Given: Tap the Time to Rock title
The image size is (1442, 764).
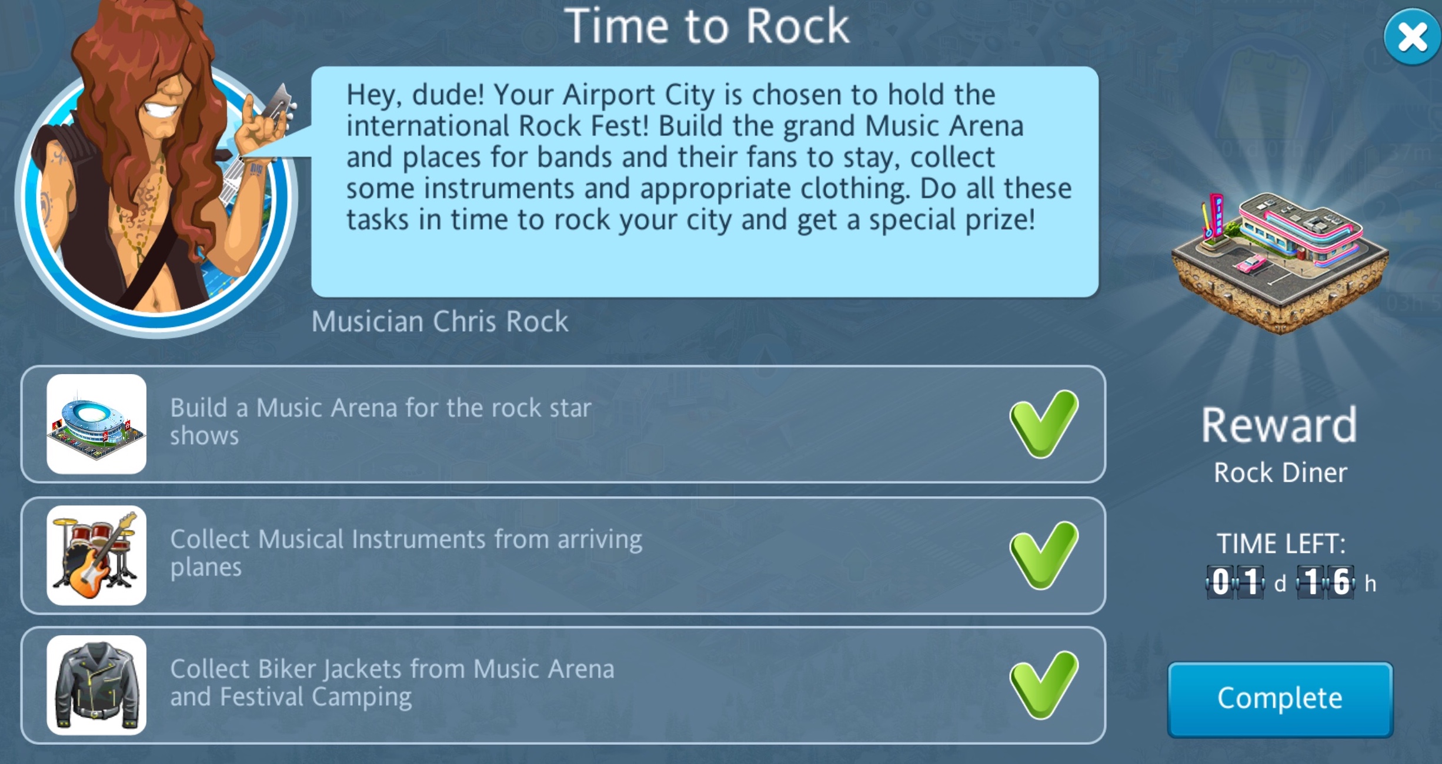Looking at the screenshot, I should [707, 26].
